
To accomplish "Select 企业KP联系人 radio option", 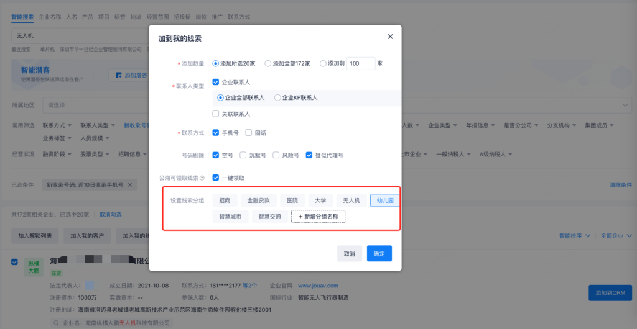I will pos(277,98).
